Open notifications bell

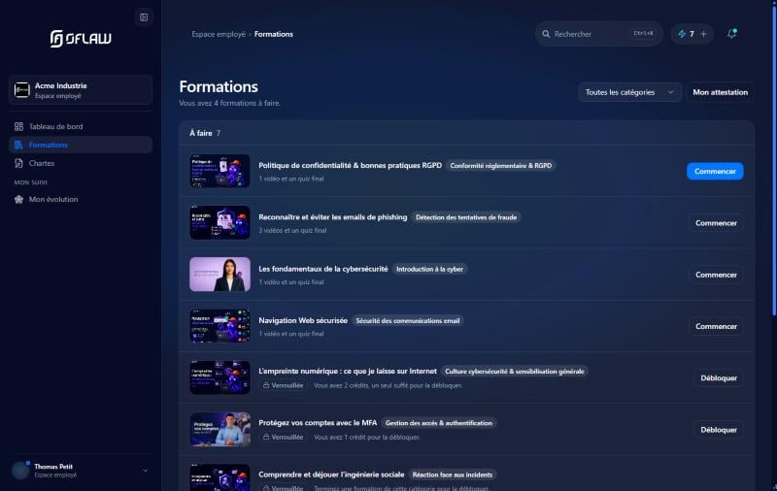[732, 34]
